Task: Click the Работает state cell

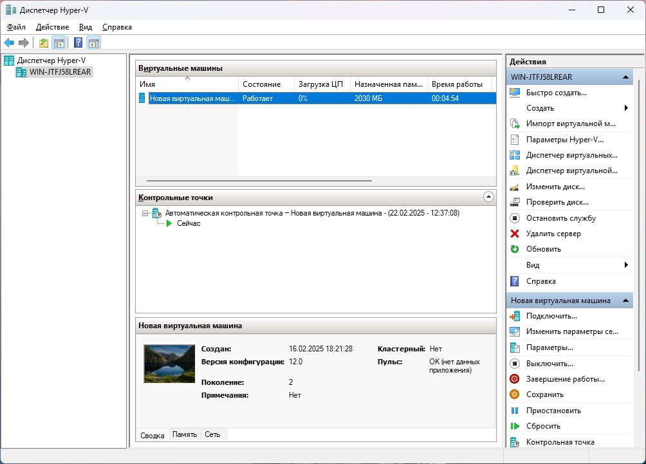Action: [x=257, y=98]
